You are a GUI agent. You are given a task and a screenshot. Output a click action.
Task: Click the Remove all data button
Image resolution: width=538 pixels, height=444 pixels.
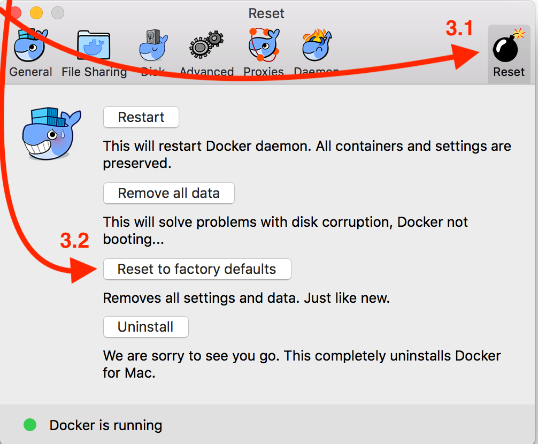coord(168,193)
